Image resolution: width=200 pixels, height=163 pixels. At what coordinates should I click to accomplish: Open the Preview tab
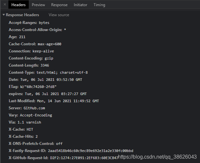pos(38,5)
